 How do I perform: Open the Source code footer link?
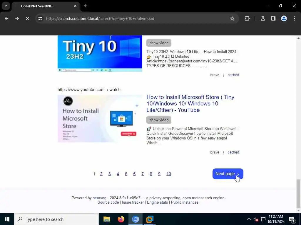point(108,202)
